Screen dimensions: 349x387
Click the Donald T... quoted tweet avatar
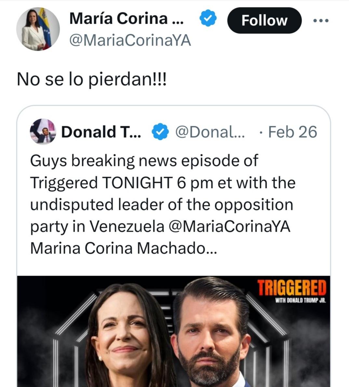pos(43,131)
